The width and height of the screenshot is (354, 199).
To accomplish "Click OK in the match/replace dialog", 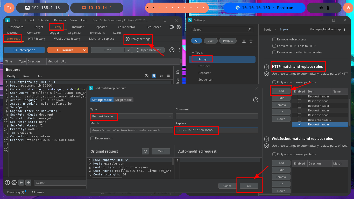I will (x=249, y=186).
